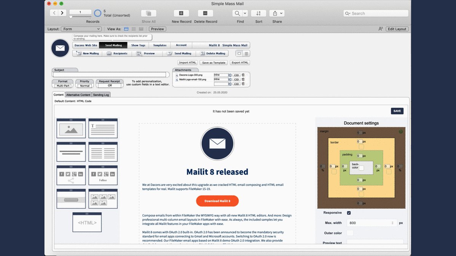456x256 pixels.
Task: Switch to the Sending Log tab
Action: [x=101, y=95]
